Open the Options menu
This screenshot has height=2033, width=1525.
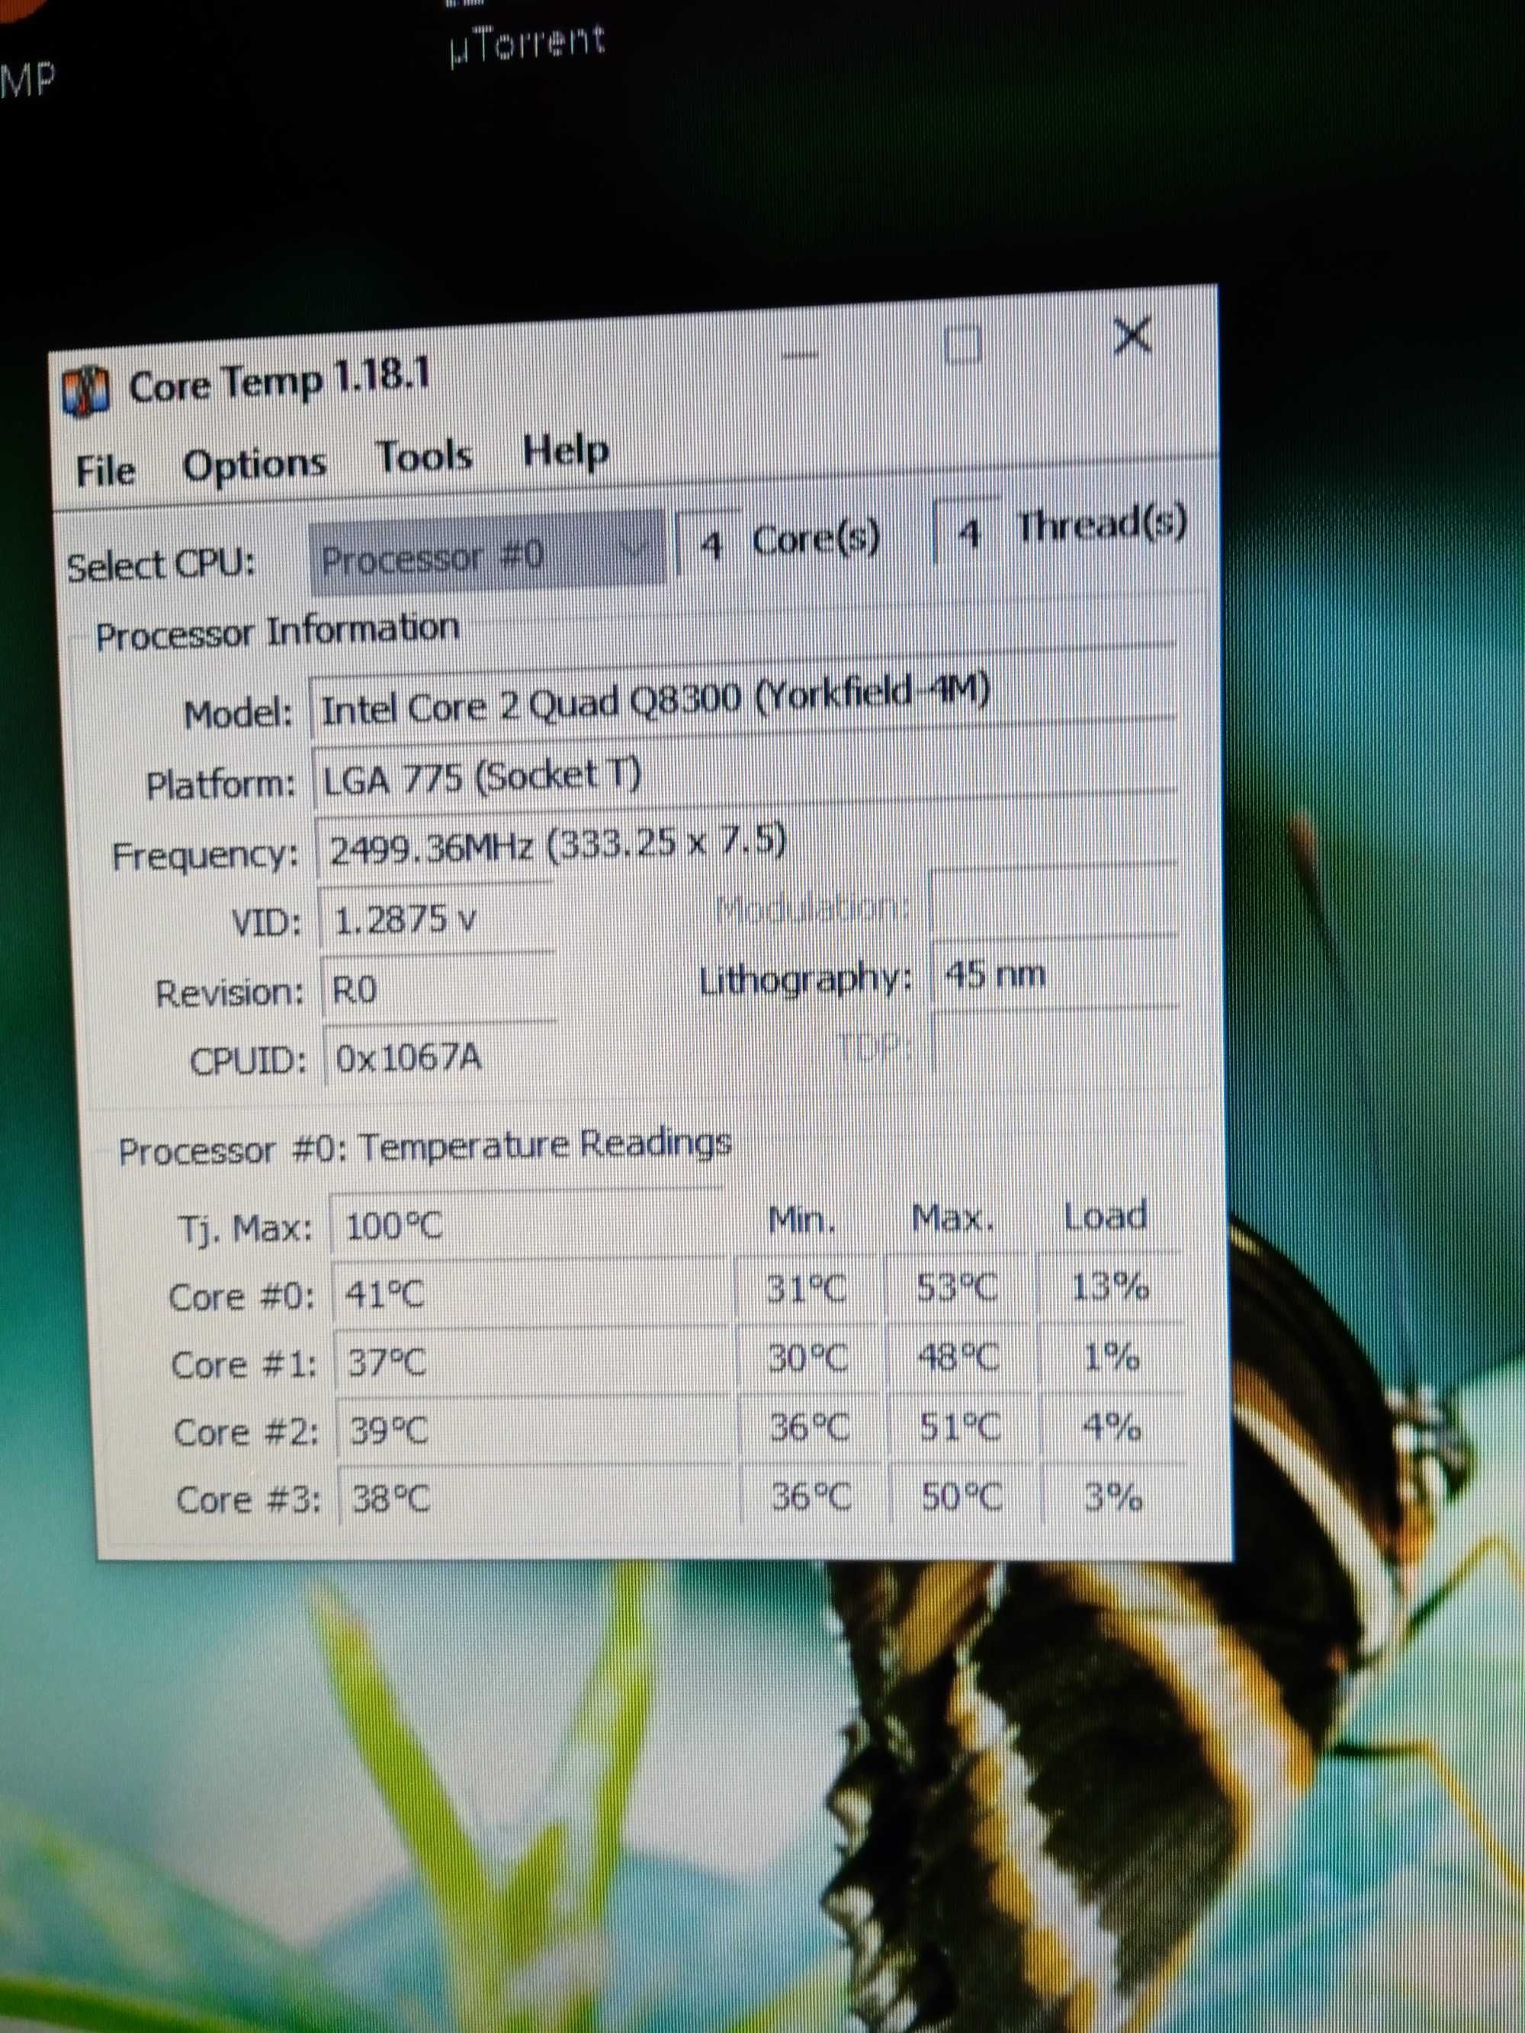254,465
